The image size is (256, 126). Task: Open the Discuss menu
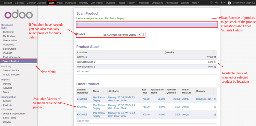[8, 3]
